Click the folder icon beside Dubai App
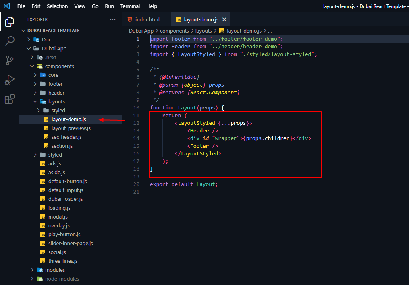 pyautogui.click(x=37, y=48)
